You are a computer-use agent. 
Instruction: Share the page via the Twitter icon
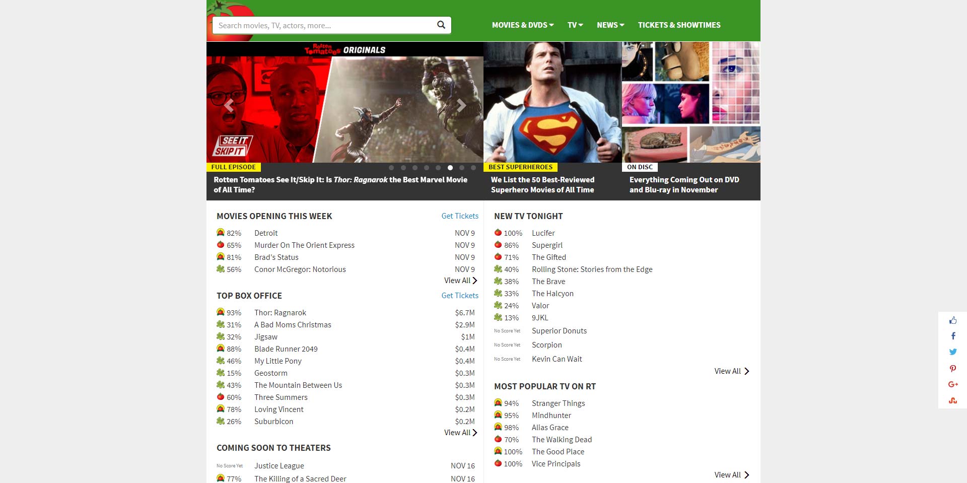tap(953, 352)
